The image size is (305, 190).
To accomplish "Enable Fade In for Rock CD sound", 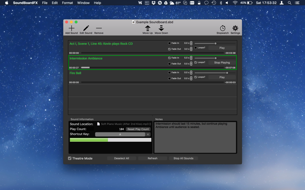I will [169, 43].
